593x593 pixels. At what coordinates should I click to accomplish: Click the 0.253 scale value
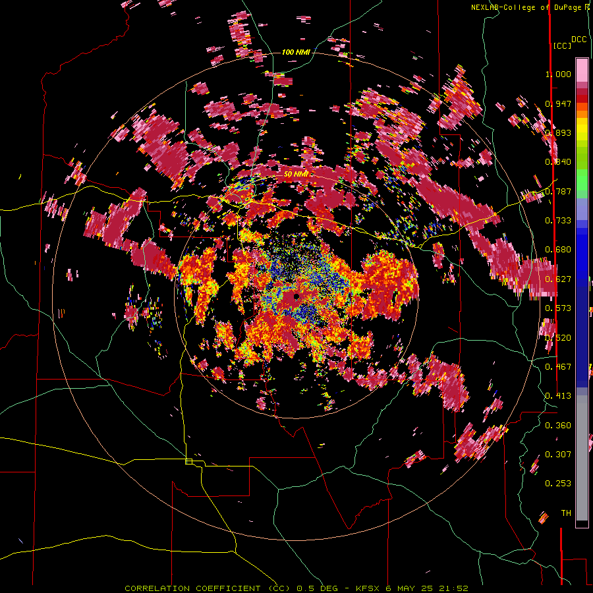(558, 484)
